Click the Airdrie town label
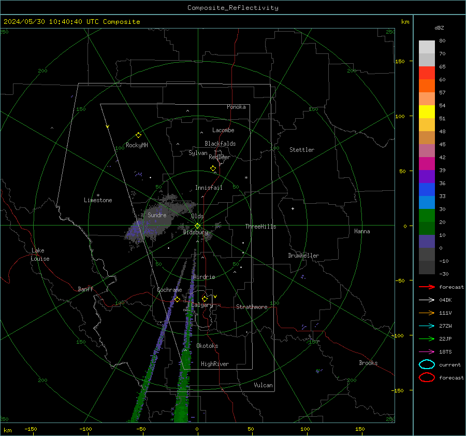The height and width of the screenshot is (436, 466). [204, 277]
